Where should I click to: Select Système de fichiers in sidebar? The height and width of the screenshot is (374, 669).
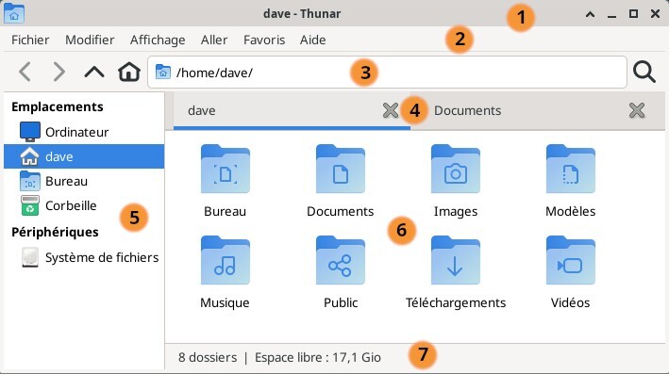[x=84, y=258]
